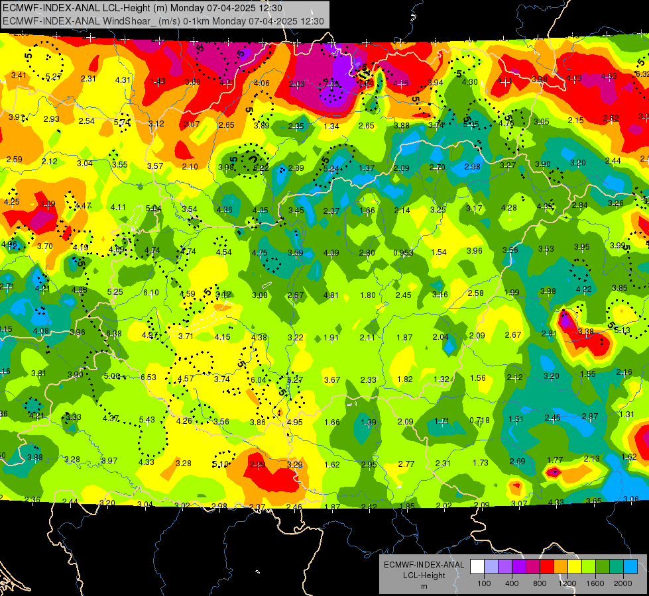Click the white legend swatch below 100
Image resolution: width=649 pixels, height=596 pixels.
click(x=477, y=567)
